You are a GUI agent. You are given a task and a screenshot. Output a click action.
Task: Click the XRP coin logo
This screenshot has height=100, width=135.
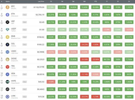8,22
